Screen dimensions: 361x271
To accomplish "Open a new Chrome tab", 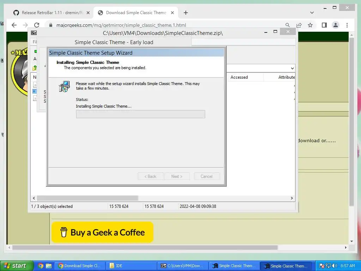I will [x=186, y=13].
